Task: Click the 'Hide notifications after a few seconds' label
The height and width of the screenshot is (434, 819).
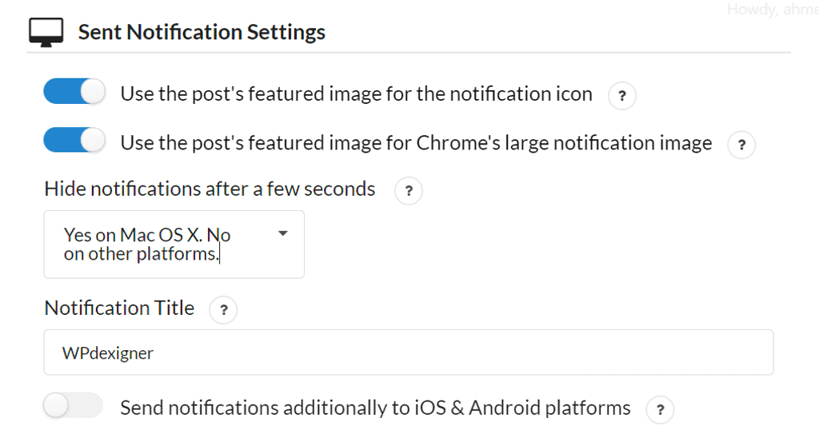Action: click(210, 189)
